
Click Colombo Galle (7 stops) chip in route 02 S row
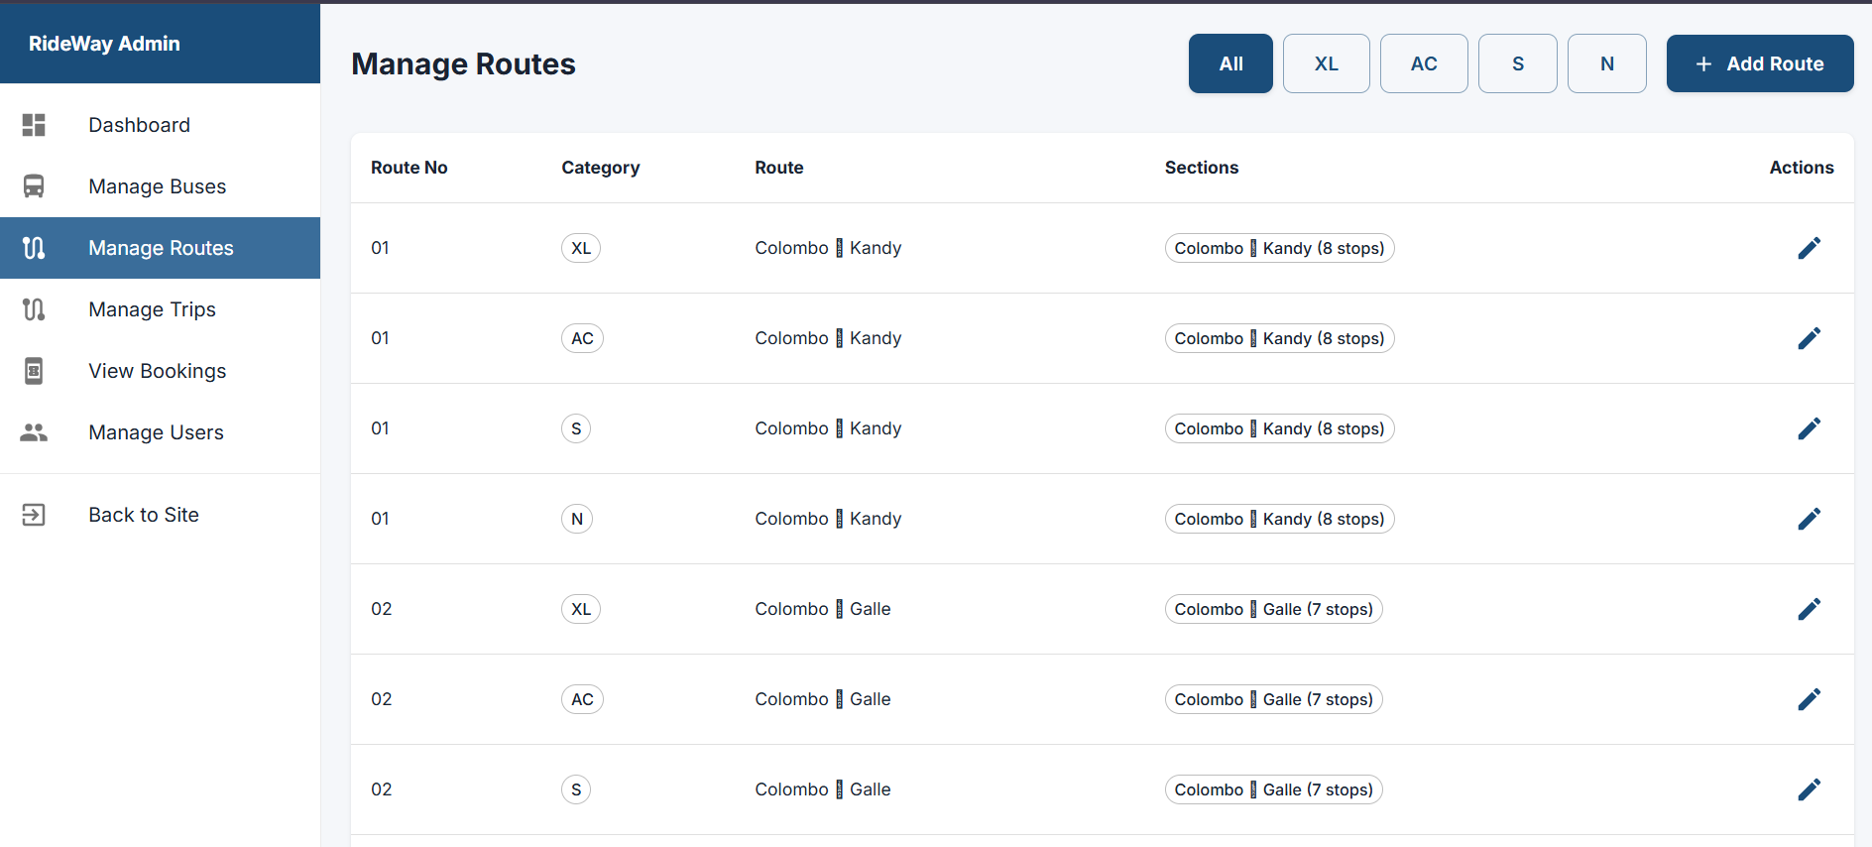1274,789
